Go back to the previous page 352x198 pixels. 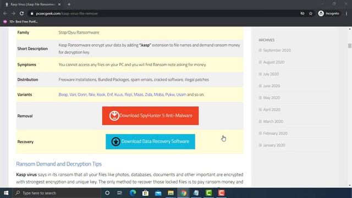(x=5, y=13)
